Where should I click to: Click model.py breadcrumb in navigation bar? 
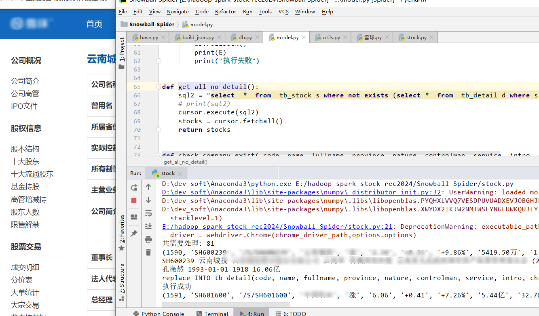[x=198, y=24]
